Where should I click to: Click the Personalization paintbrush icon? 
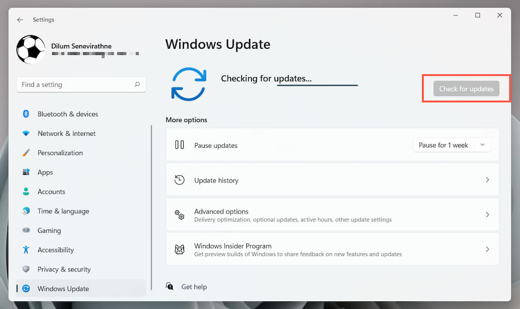[x=26, y=152]
